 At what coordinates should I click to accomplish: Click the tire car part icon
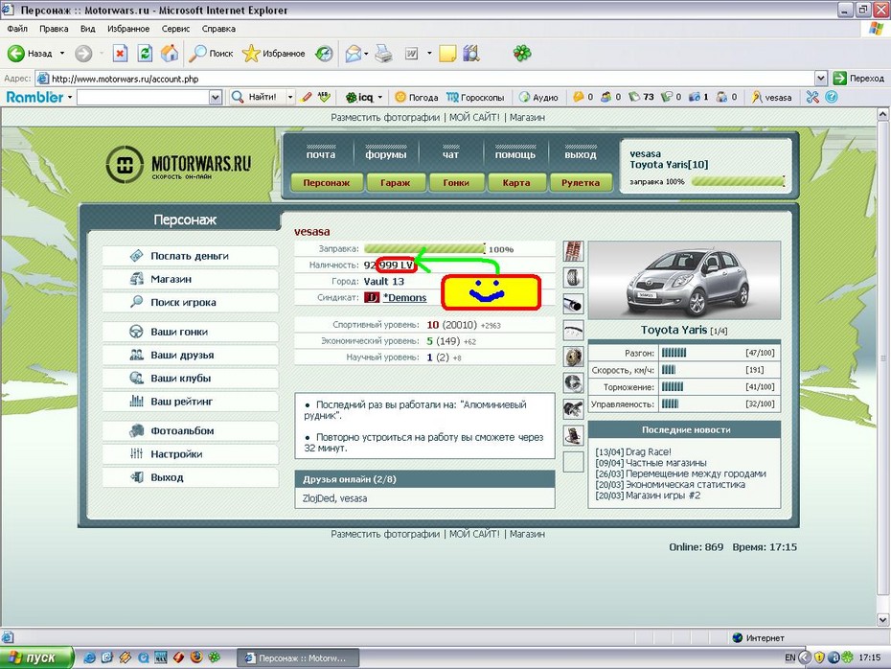(x=573, y=277)
